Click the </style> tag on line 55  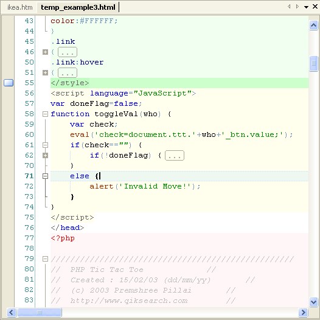70,83
